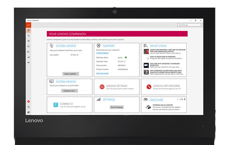The height and width of the screenshot is (145, 229).
Task: Click the System Health card monitor icon
Action: tap(51, 81)
